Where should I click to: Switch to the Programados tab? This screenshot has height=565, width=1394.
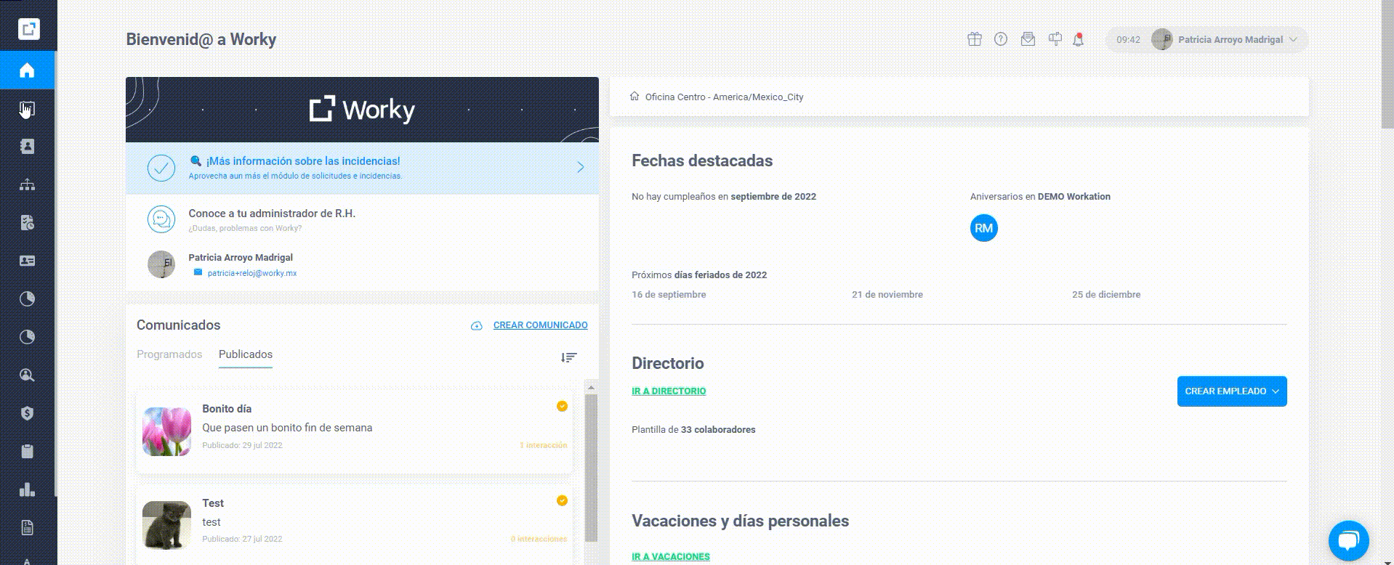(x=169, y=354)
